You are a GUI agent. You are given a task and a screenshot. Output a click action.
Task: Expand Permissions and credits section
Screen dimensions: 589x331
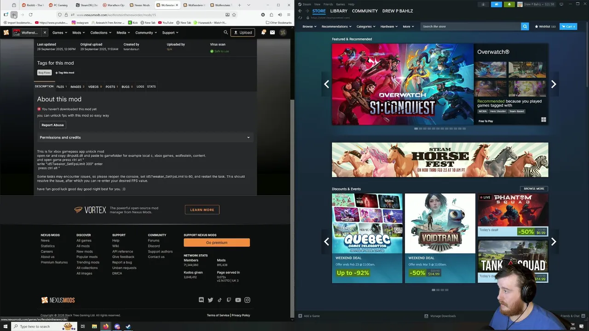(145, 137)
